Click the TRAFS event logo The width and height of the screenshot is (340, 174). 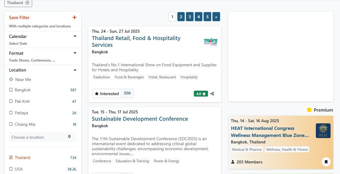pyautogui.click(x=211, y=42)
